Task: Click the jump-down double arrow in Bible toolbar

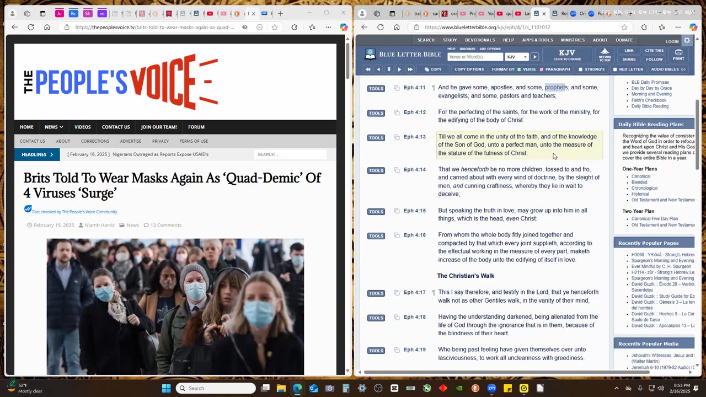Action: pos(389,69)
